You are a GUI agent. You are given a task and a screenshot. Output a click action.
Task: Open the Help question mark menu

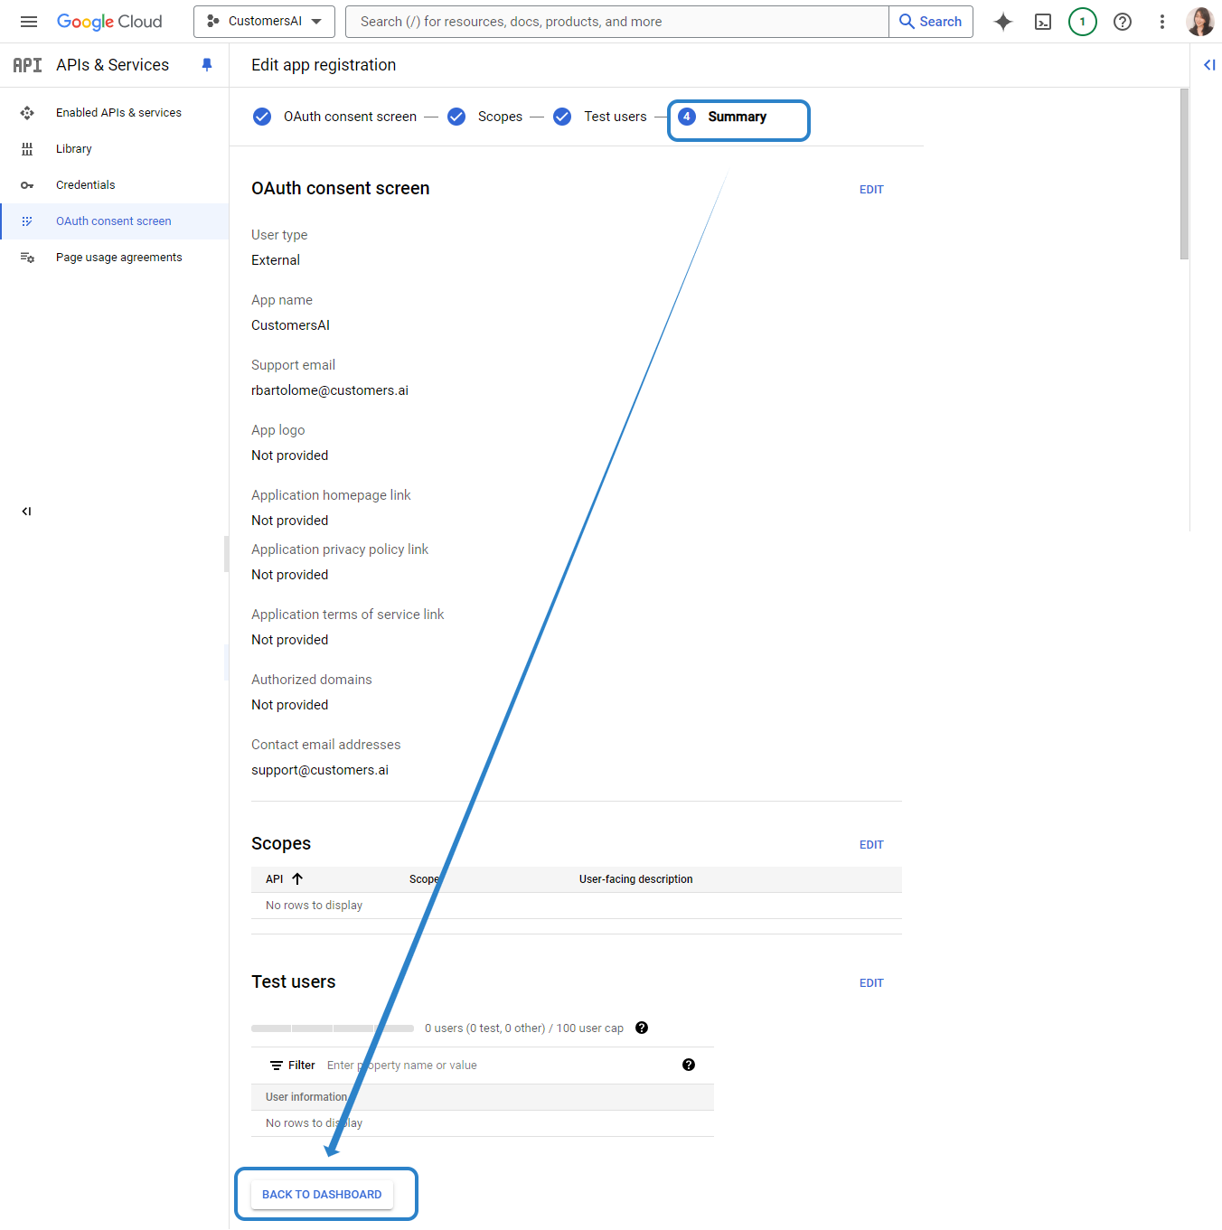click(x=1123, y=22)
